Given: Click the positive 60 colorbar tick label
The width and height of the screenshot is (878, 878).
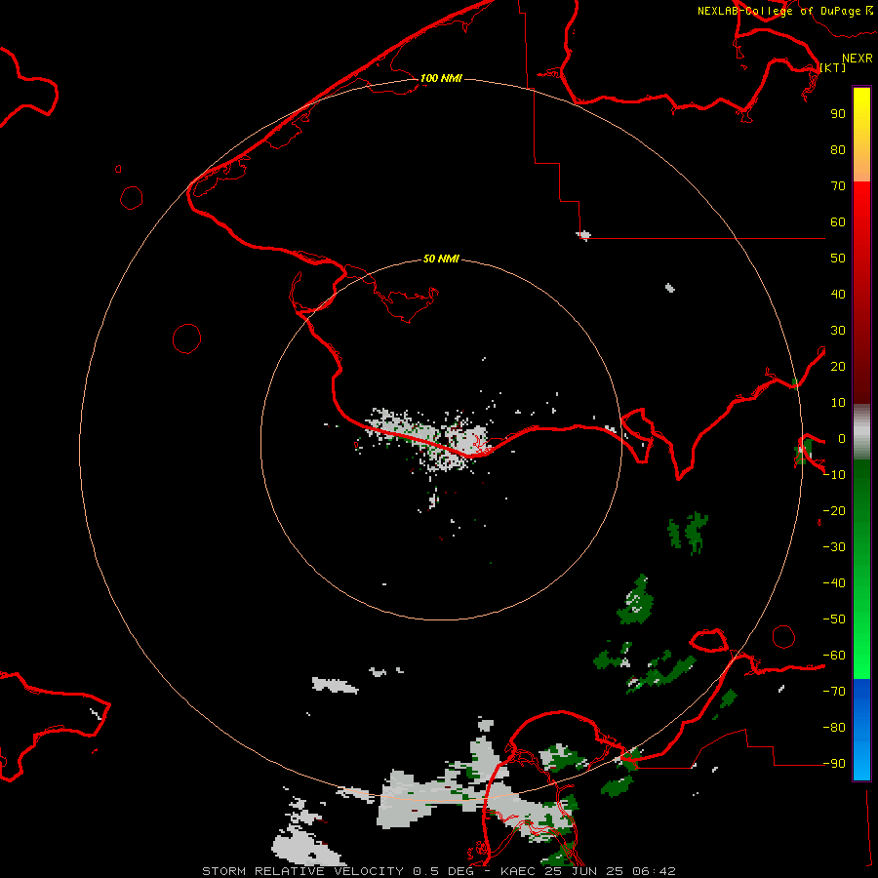Looking at the screenshot, I should (838, 222).
